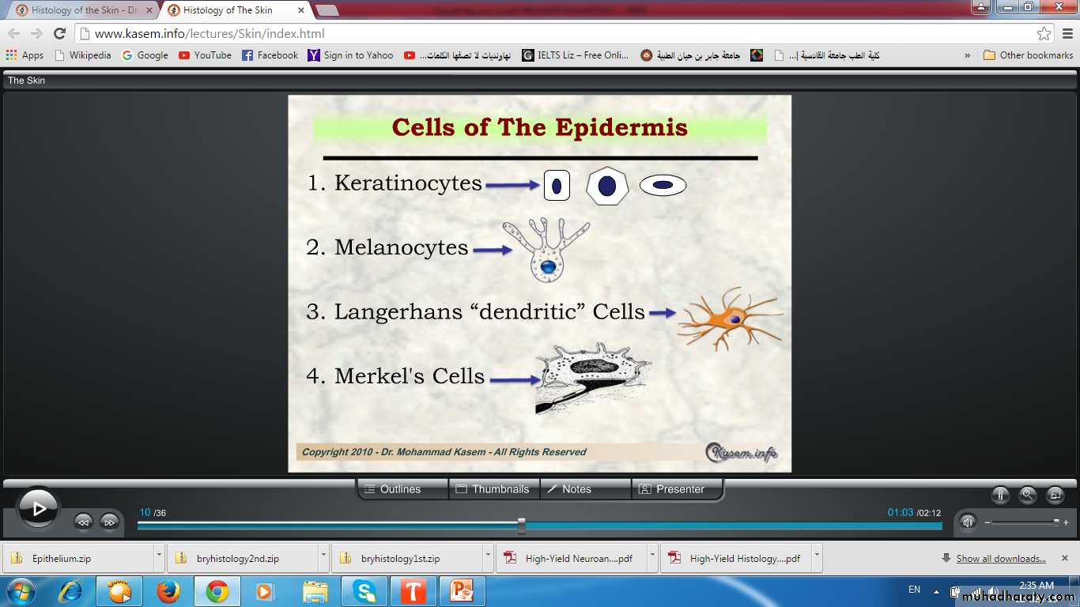This screenshot has height=607, width=1080.
Task: Open dropdown next to bryhistology2nd.zip download
Action: [323, 557]
